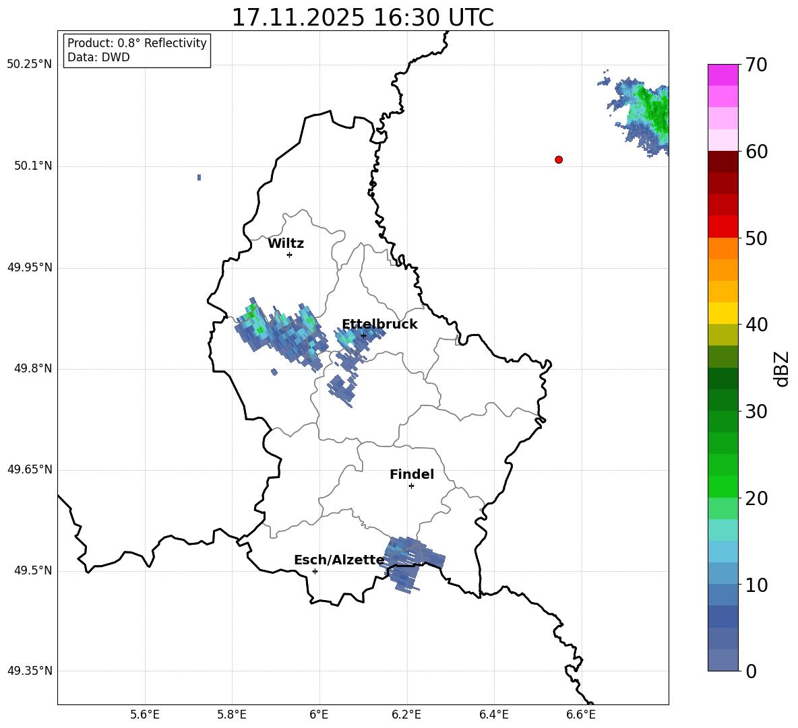Pick the yellow colorbar swatch above 40
The image size is (798, 728).
click(723, 313)
